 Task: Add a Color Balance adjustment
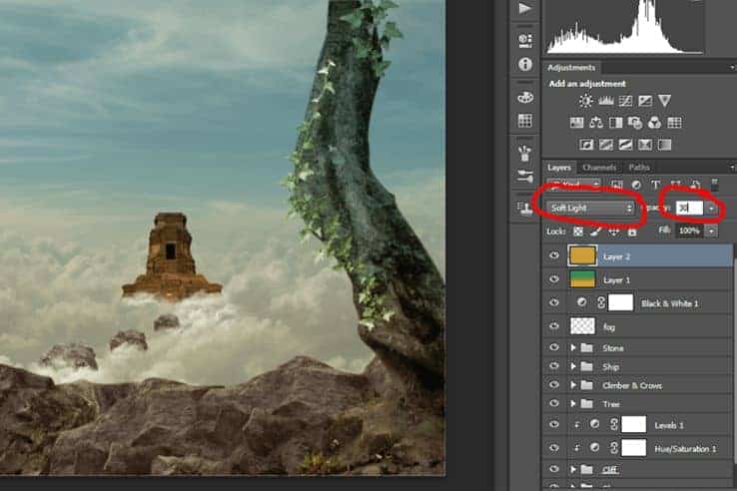click(x=596, y=123)
